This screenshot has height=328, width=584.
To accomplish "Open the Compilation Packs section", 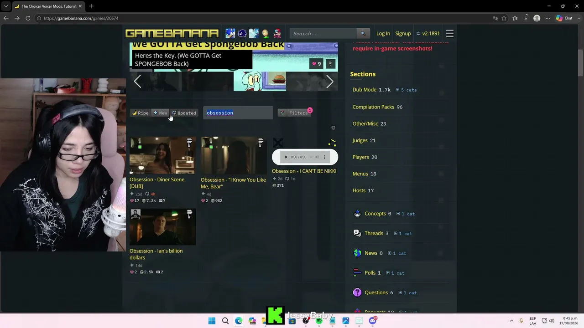I will click(373, 107).
